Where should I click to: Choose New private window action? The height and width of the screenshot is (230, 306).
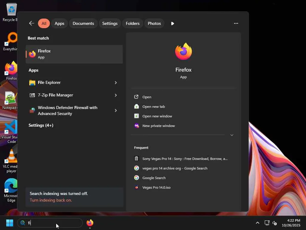click(158, 126)
